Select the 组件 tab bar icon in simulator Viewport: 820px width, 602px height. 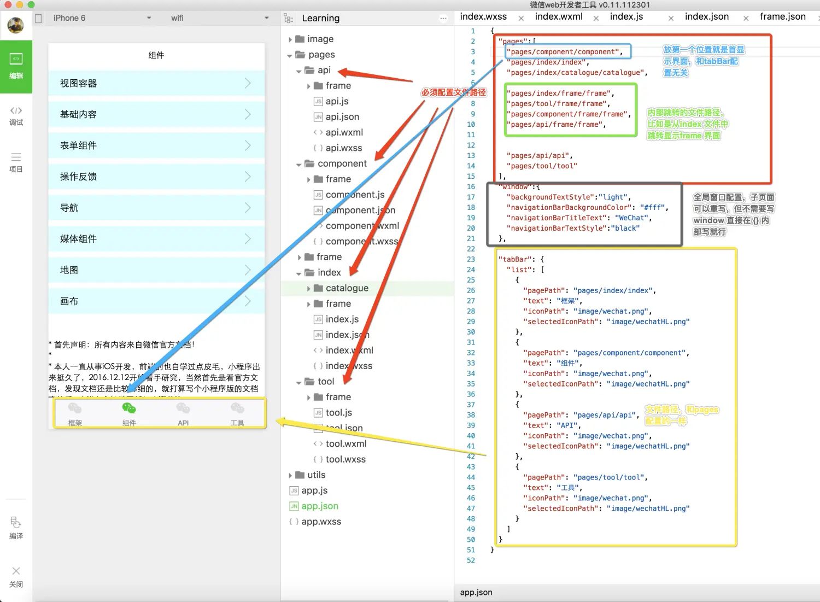click(129, 414)
